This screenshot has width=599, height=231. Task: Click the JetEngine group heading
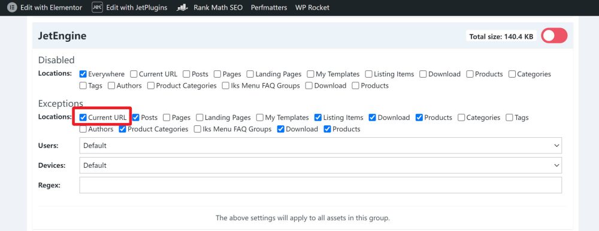click(62, 36)
